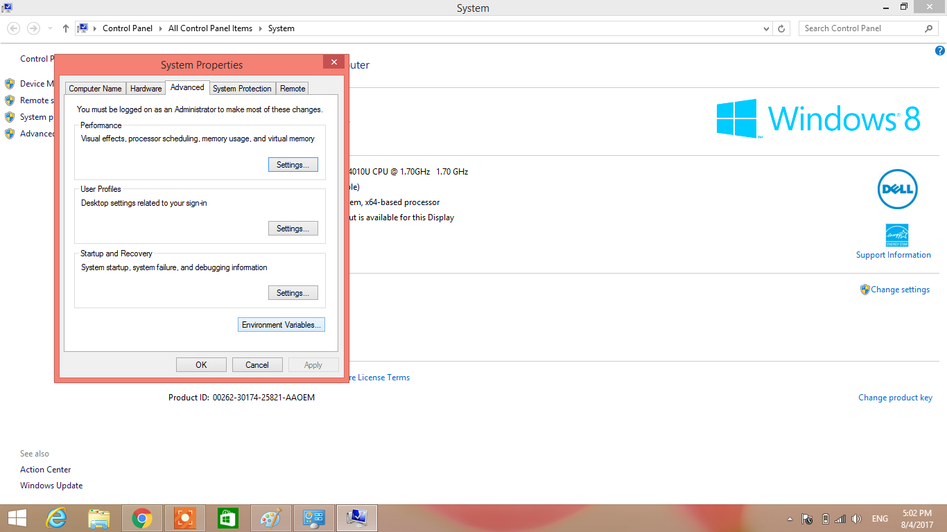Open Performance Settings button
Screen dimensions: 947x532
pyautogui.click(x=293, y=165)
